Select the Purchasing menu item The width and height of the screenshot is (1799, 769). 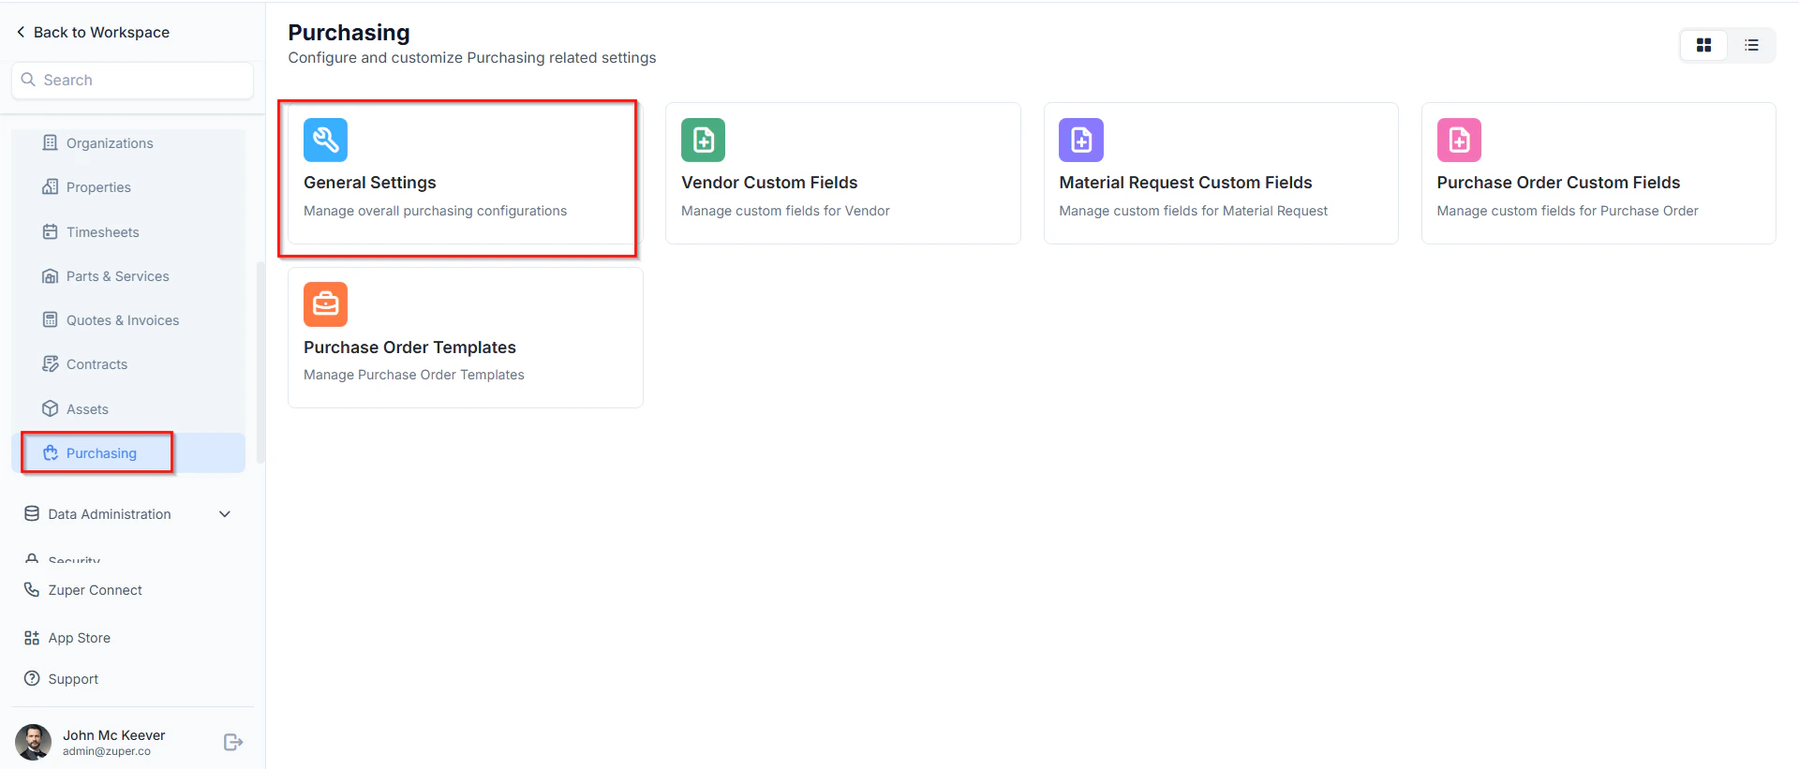(128, 453)
